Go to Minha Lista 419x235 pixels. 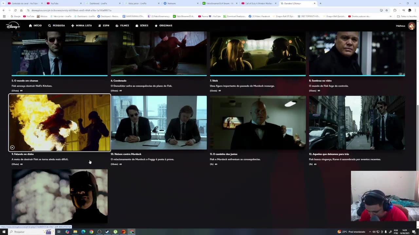[x=82, y=25]
